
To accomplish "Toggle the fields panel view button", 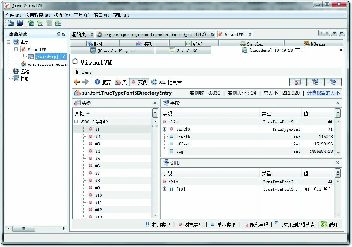I will click(315, 82).
